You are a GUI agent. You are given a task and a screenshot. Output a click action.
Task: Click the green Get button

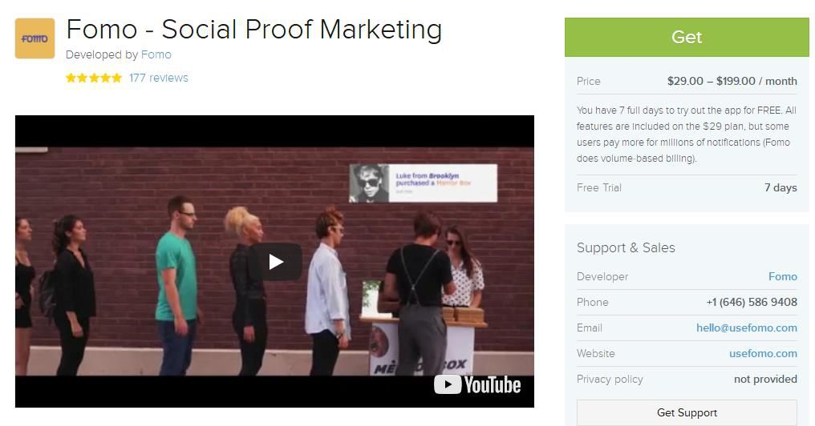pyautogui.click(x=687, y=37)
